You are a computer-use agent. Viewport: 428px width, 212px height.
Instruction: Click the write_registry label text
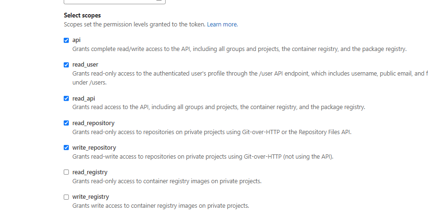(x=91, y=197)
